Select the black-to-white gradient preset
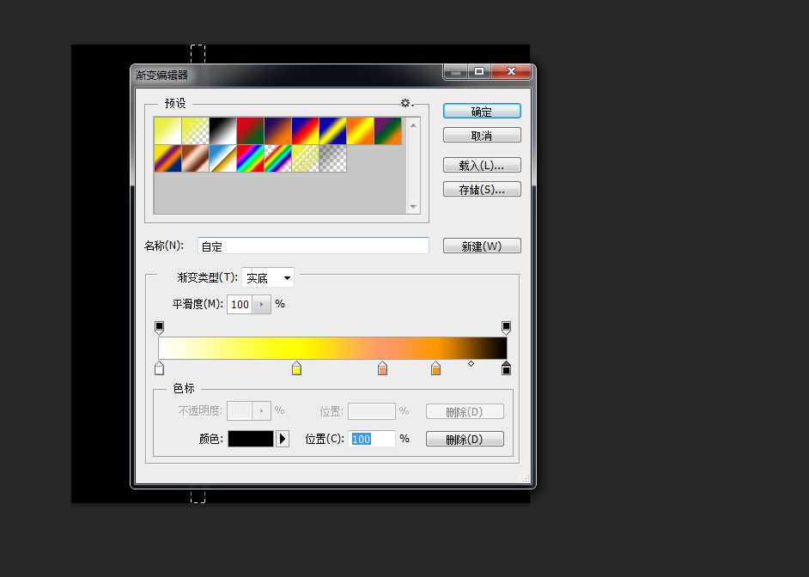 (221, 127)
